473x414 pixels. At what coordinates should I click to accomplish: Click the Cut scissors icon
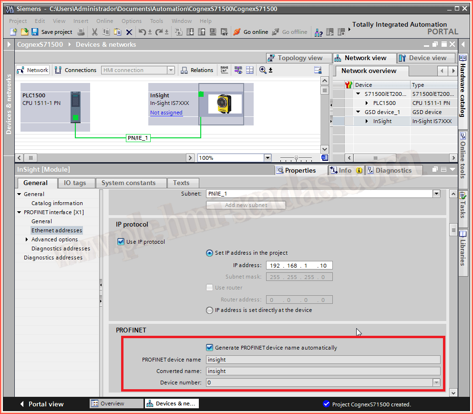click(x=94, y=32)
